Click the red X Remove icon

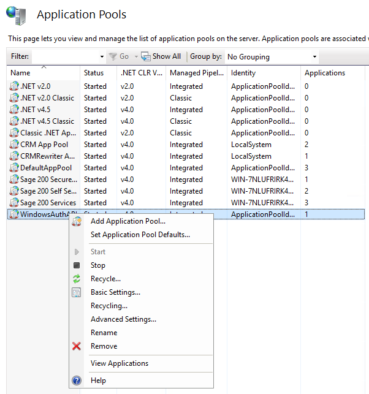tap(77, 346)
